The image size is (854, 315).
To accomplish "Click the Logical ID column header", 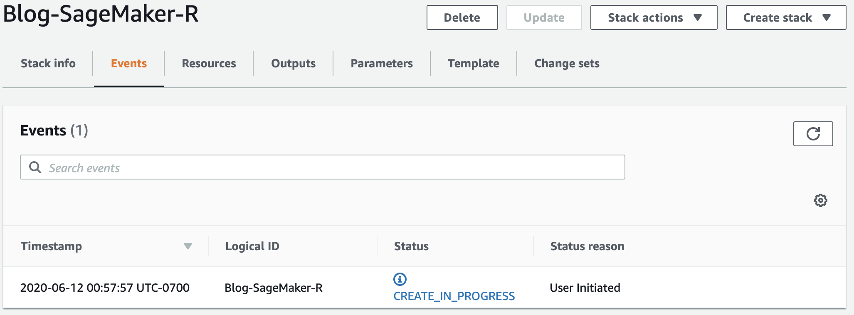I will 252,246.
